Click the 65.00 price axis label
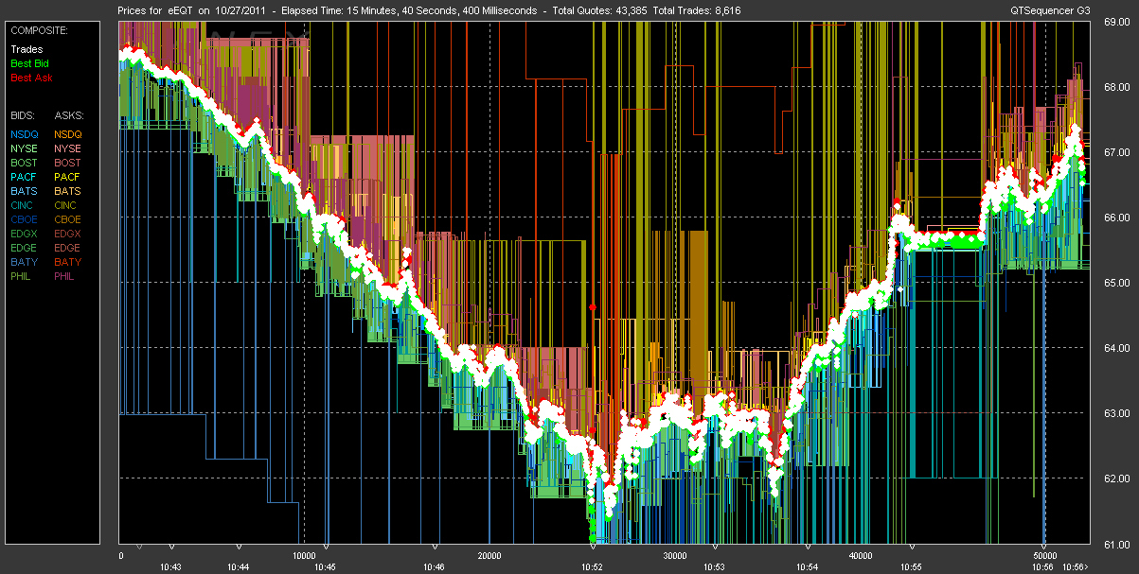 point(1118,283)
